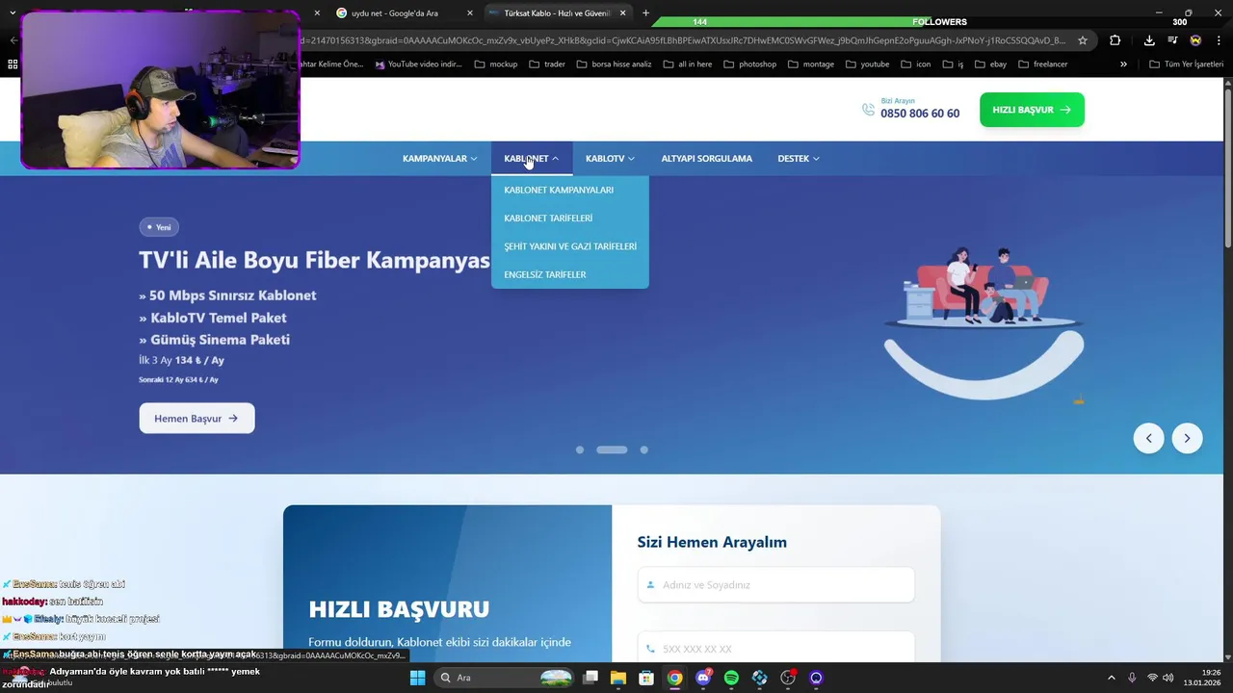Open volume speaker tray icon
This screenshot has height=693, width=1233.
coord(1168,678)
